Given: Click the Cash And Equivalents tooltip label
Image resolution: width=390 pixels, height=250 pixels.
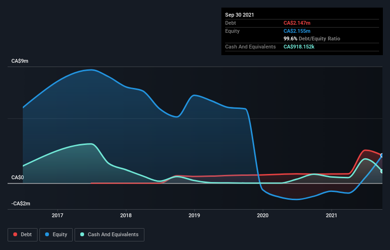Looking at the screenshot, I should pyautogui.click(x=250, y=47).
